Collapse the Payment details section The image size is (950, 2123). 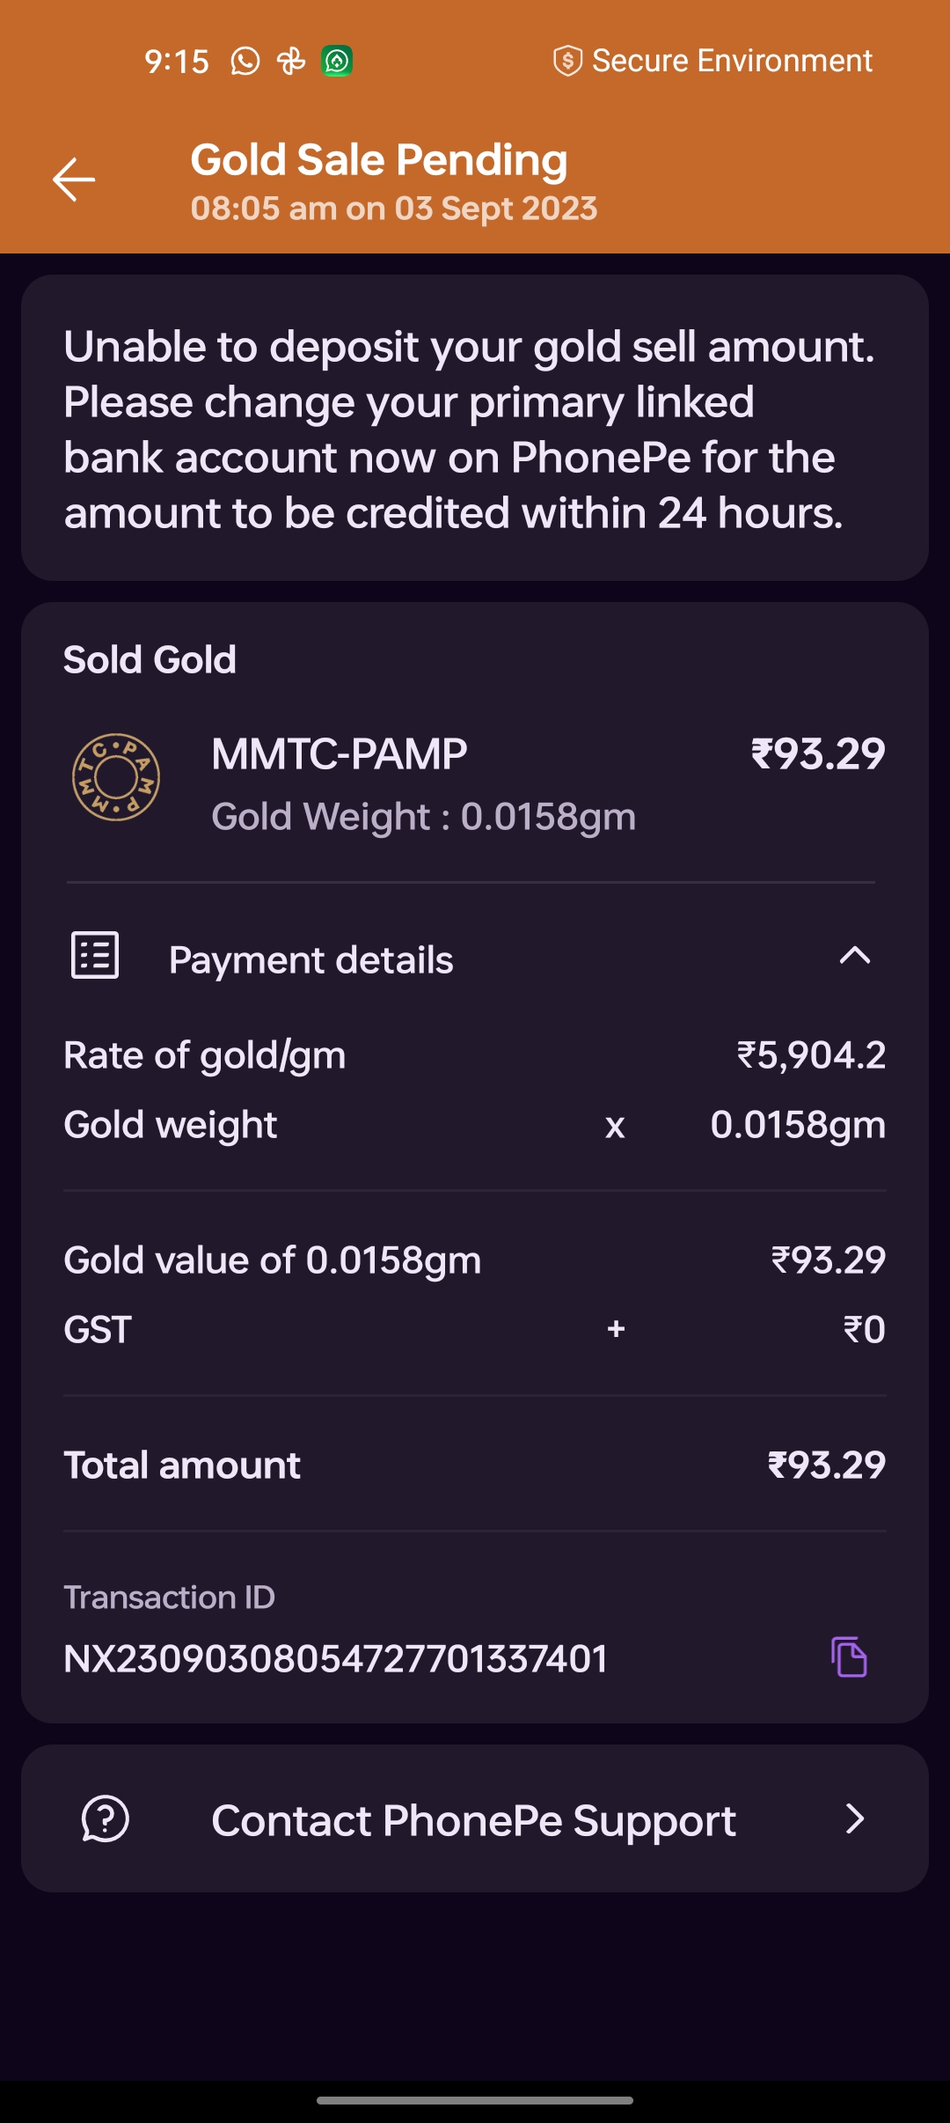854,956
